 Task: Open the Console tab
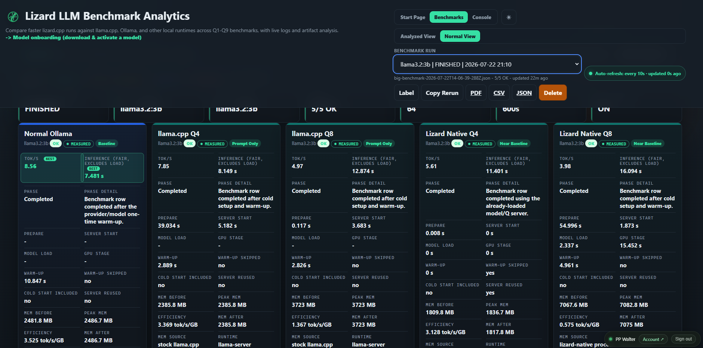(x=482, y=17)
